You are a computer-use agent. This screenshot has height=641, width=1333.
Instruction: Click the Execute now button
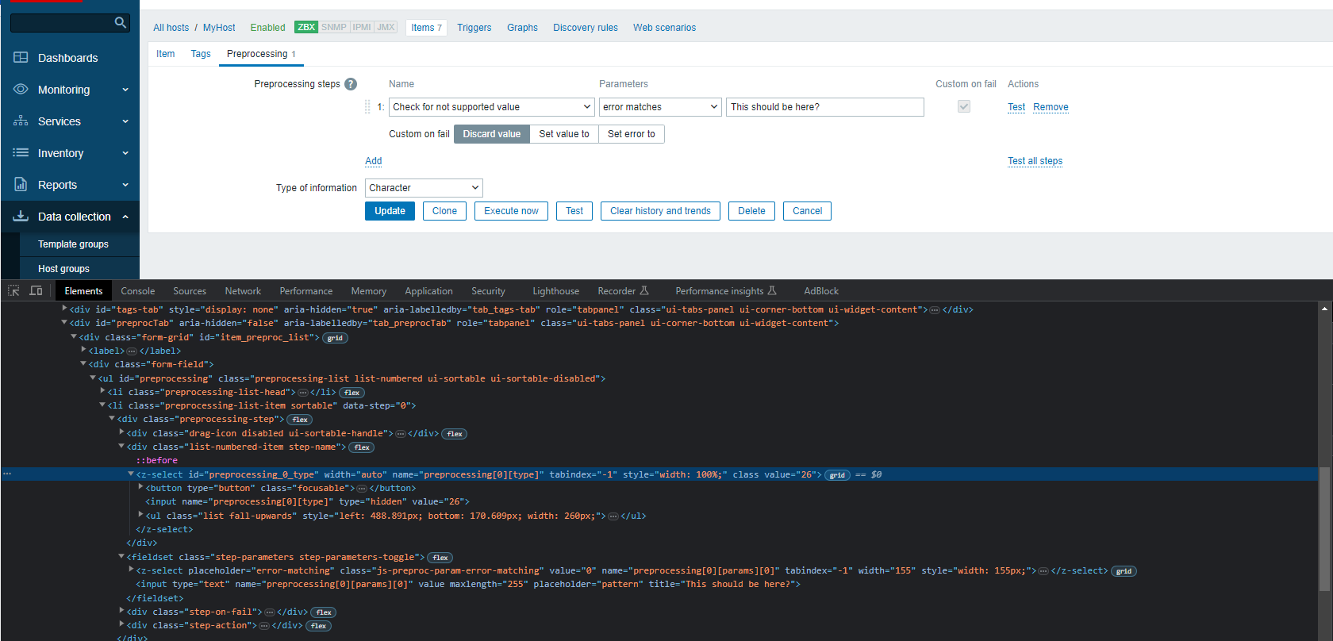coord(511,211)
